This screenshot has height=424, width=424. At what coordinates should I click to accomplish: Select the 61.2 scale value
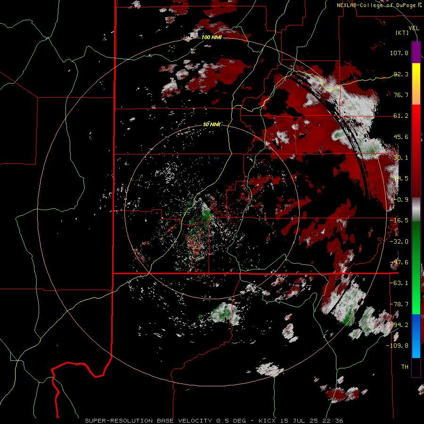pyautogui.click(x=401, y=116)
